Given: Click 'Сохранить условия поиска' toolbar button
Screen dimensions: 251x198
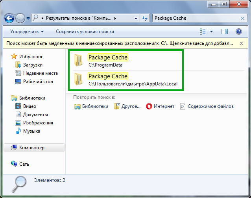Looking at the screenshot, I should coord(85,31).
